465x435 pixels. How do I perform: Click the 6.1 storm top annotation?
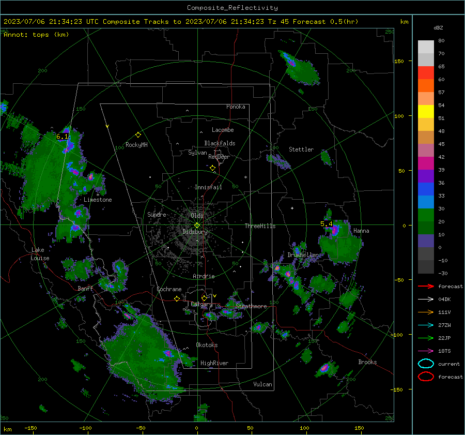pyautogui.click(x=62, y=137)
